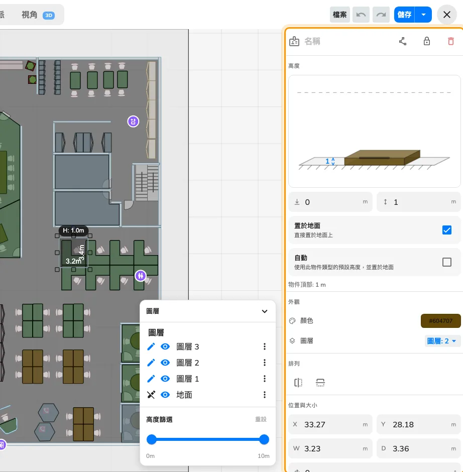Open the 圖層: 2 layer dropdown
This screenshot has height=472, width=463.
click(442, 341)
